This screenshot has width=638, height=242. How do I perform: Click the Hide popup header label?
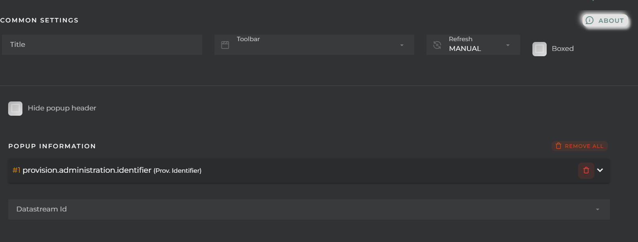coord(62,108)
